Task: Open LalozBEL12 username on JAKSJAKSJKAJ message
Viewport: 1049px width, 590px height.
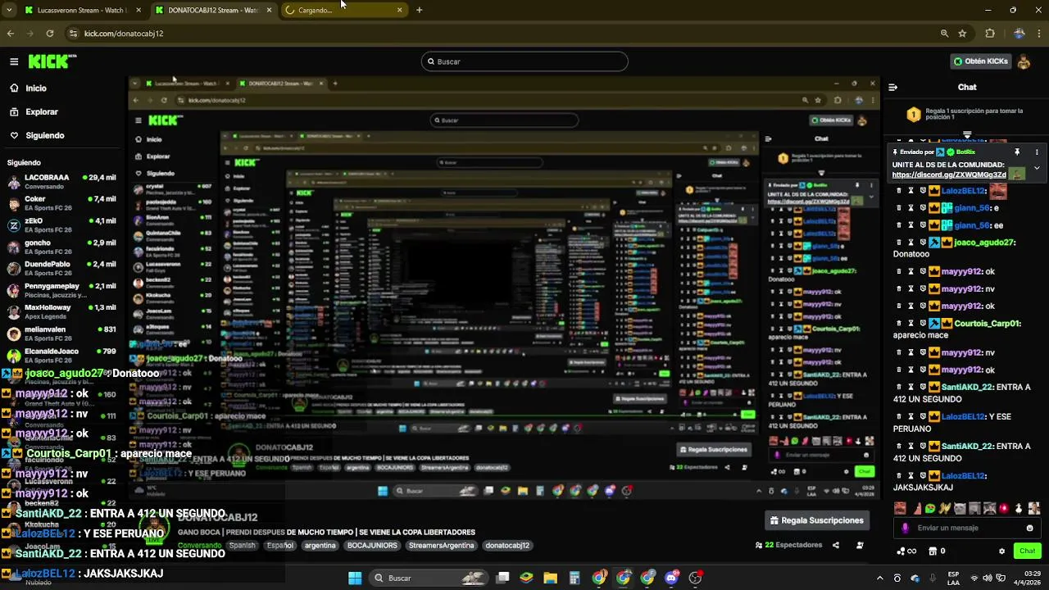Action: click(x=964, y=475)
